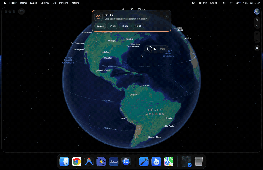Open the Finder menu
Viewport: 263px width, 170px height.
click(x=13, y=3)
